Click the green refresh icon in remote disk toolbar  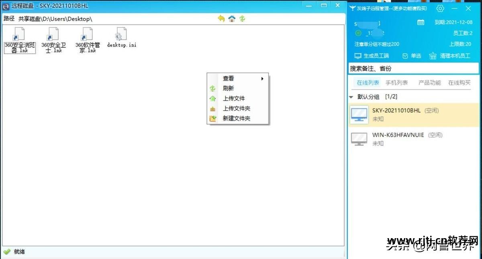242,18
